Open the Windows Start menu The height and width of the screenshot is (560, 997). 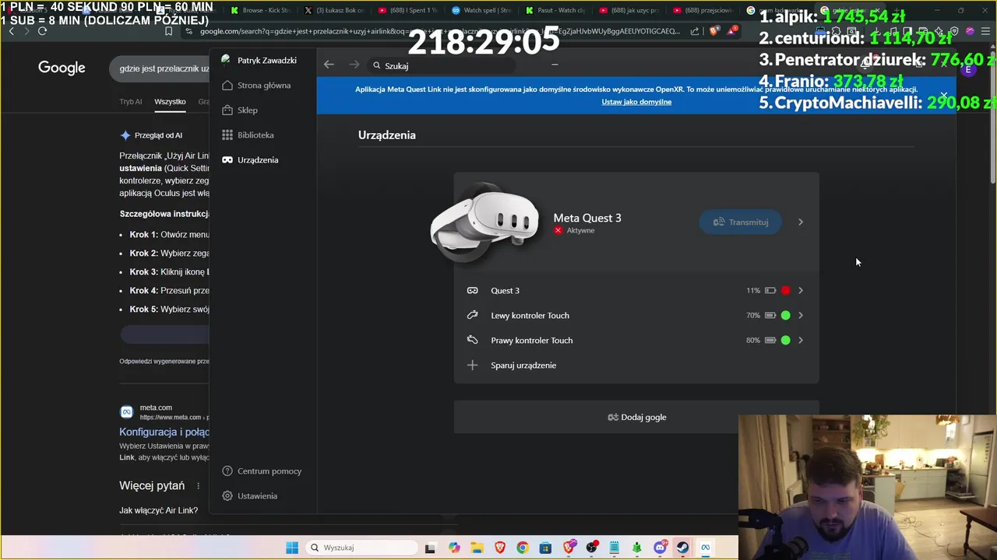(292, 548)
